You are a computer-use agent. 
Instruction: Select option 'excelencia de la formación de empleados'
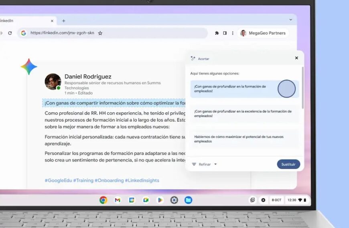245,114
